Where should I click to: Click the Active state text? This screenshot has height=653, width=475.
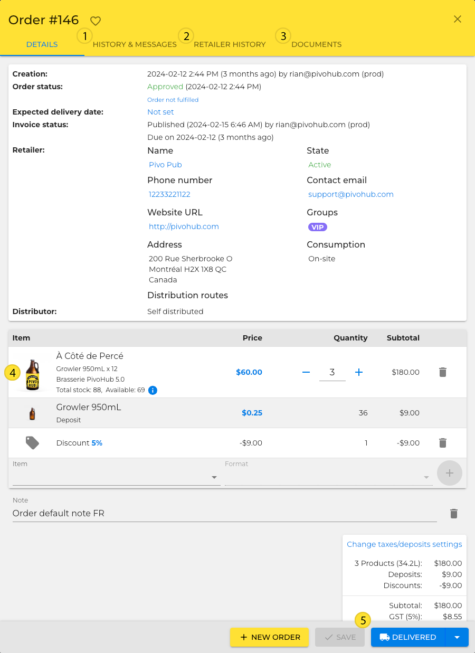pyautogui.click(x=320, y=165)
